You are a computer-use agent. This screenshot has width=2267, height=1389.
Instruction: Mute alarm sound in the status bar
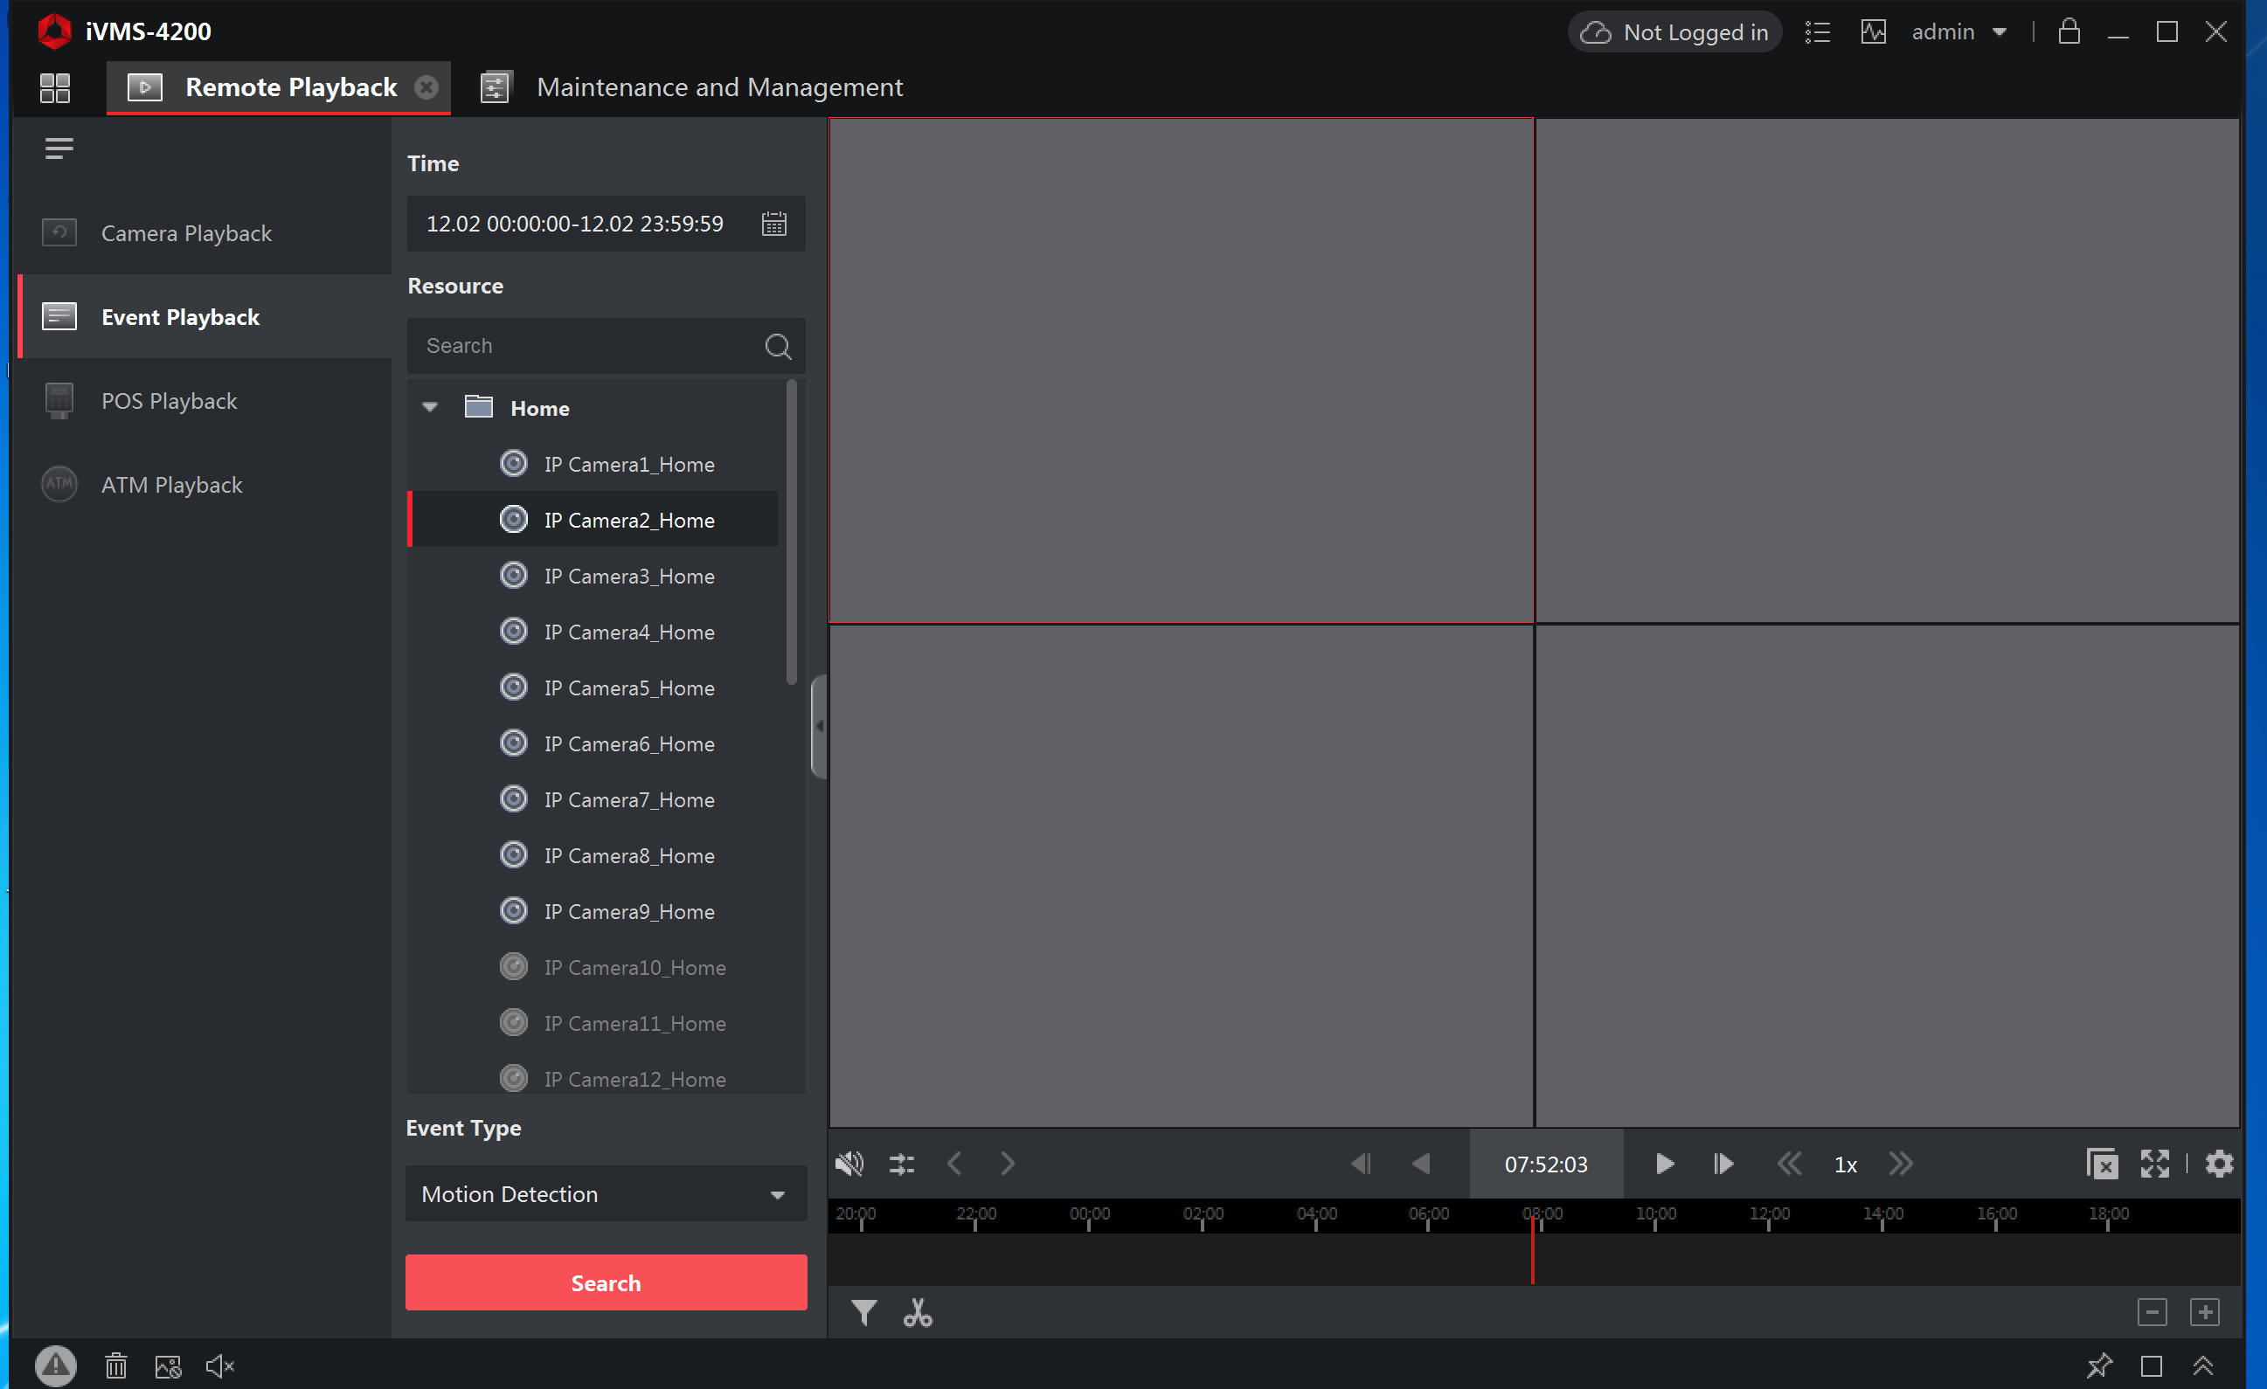click(x=219, y=1366)
